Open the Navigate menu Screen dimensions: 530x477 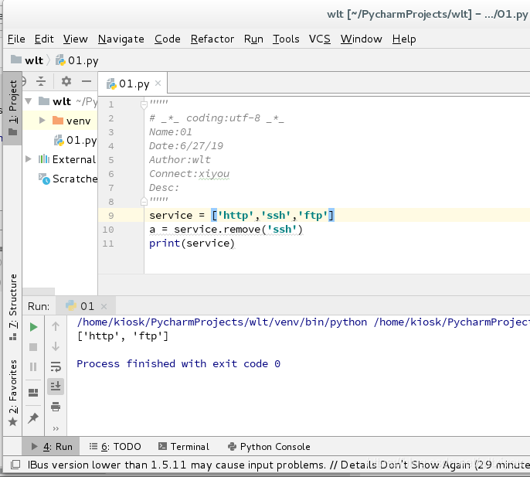(x=121, y=39)
